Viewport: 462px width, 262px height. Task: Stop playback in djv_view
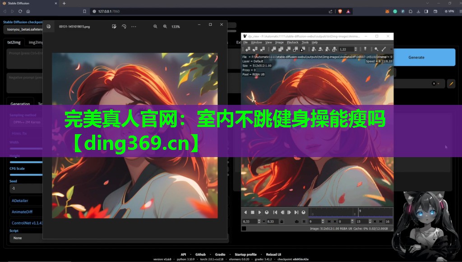pyautogui.click(x=253, y=212)
